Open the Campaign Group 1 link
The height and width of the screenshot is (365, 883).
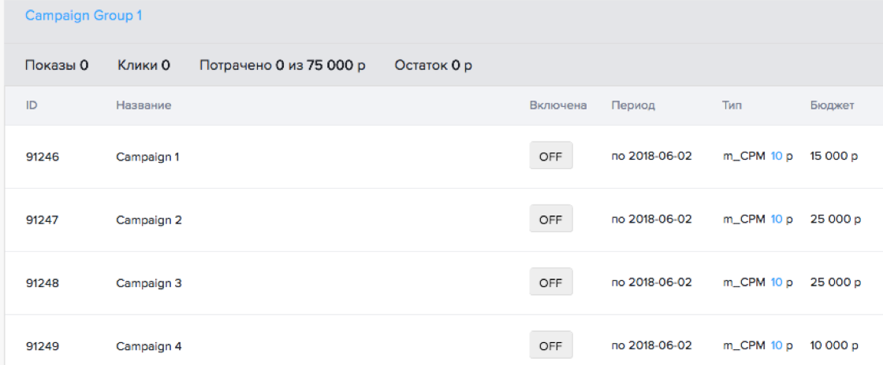point(84,16)
